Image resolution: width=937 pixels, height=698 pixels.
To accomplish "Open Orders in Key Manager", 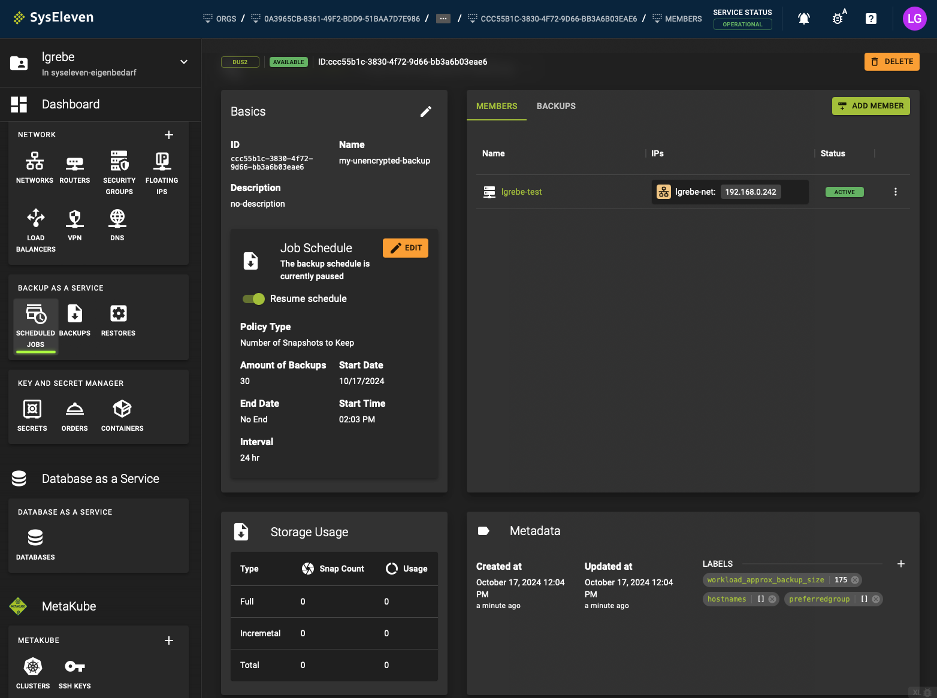I will tap(75, 415).
